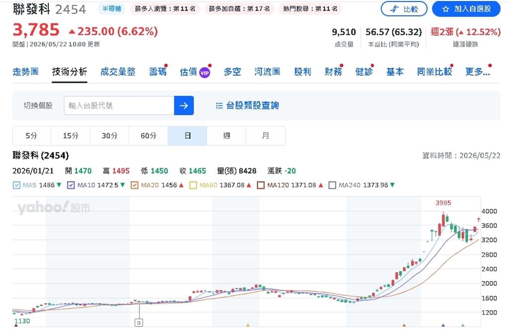The image size is (509, 334).
Task: Click the compare arrows icon
Action: pyautogui.click(x=394, y=9)
